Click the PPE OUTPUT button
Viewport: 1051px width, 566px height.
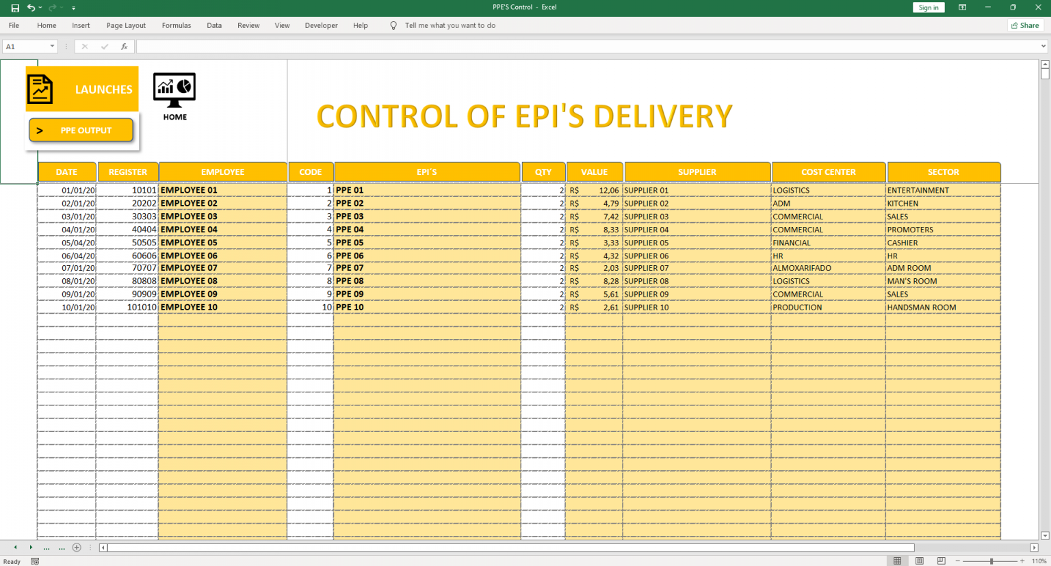coord(81,130)
